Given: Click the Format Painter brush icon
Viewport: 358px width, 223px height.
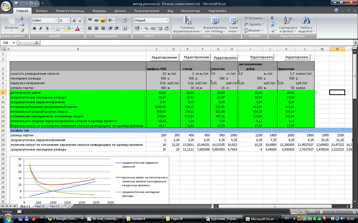Looking at the screenshot, I should click(22, 30).
